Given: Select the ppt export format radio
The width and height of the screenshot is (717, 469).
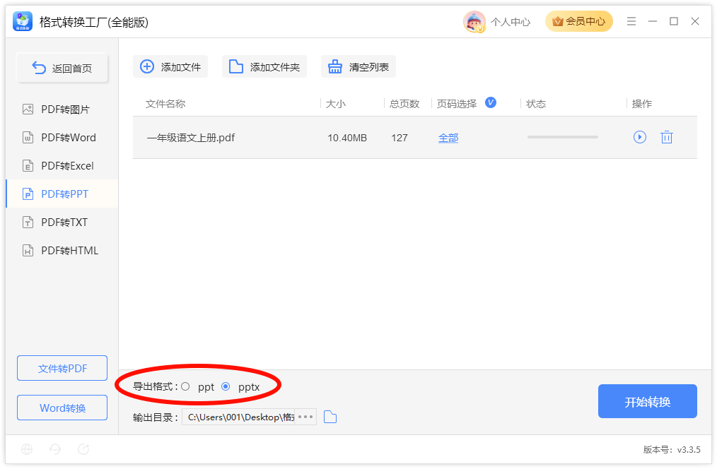Looking at the screenshot, I should click(x=185, y=386).
